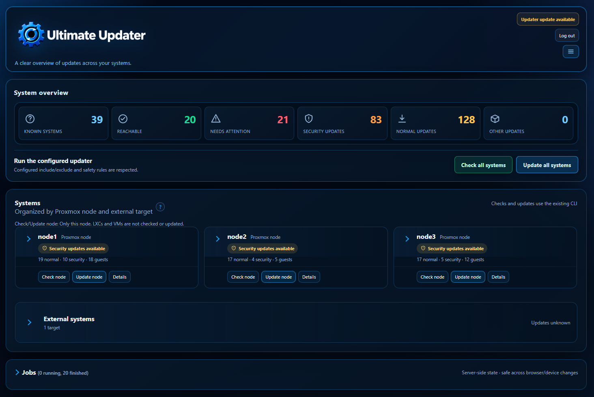Update all systems
Viewport: 594px width, 397px height.
point(547,165)
